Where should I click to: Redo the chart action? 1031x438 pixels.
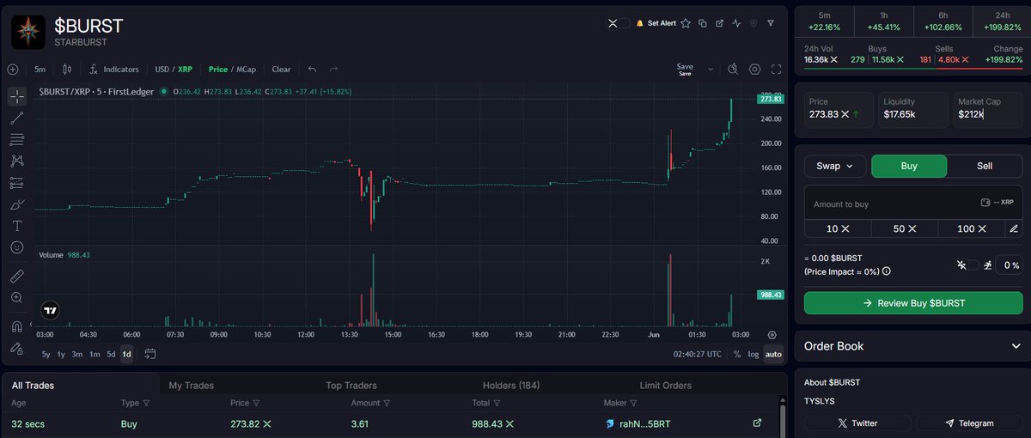(333, 70)
